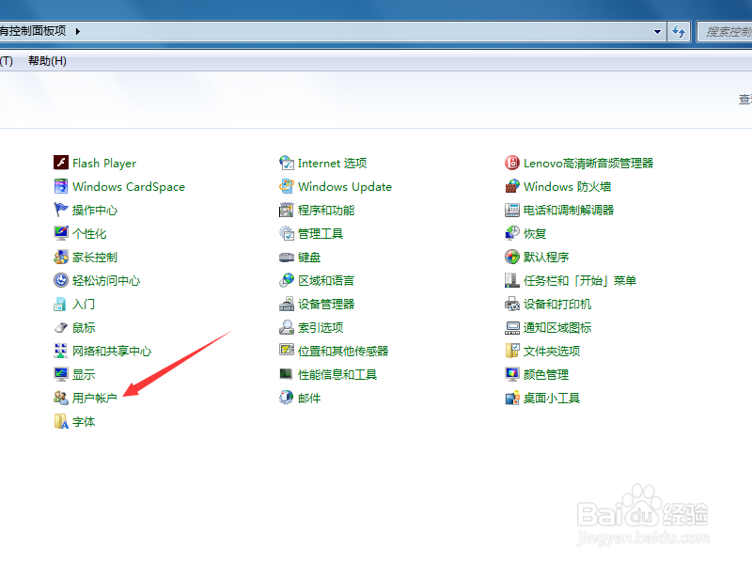Viewport: 752px width, 564px height.
Task: Expand the address bar path chevron
Action: [x=78, y=30]
